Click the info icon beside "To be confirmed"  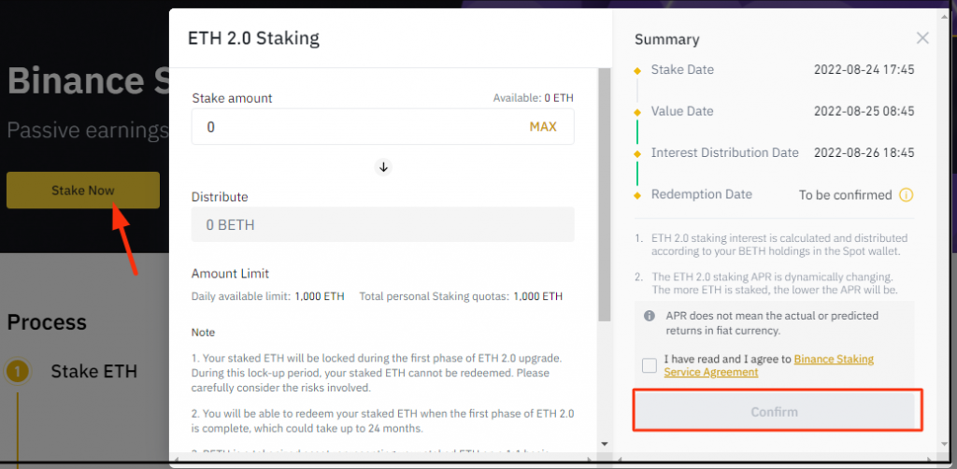(x=906, y=195)
